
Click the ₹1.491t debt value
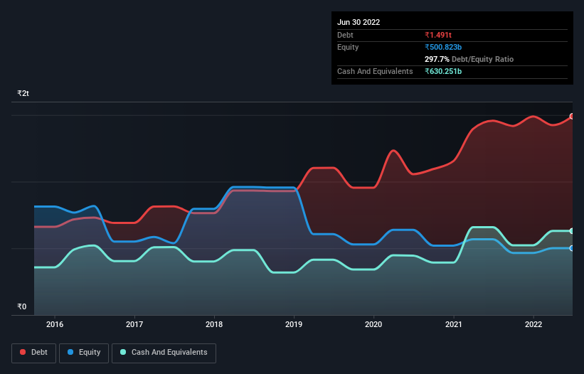[x=438, y=35]
